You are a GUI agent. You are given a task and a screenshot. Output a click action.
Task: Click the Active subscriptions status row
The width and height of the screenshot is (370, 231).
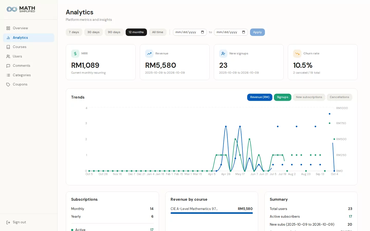112,229
